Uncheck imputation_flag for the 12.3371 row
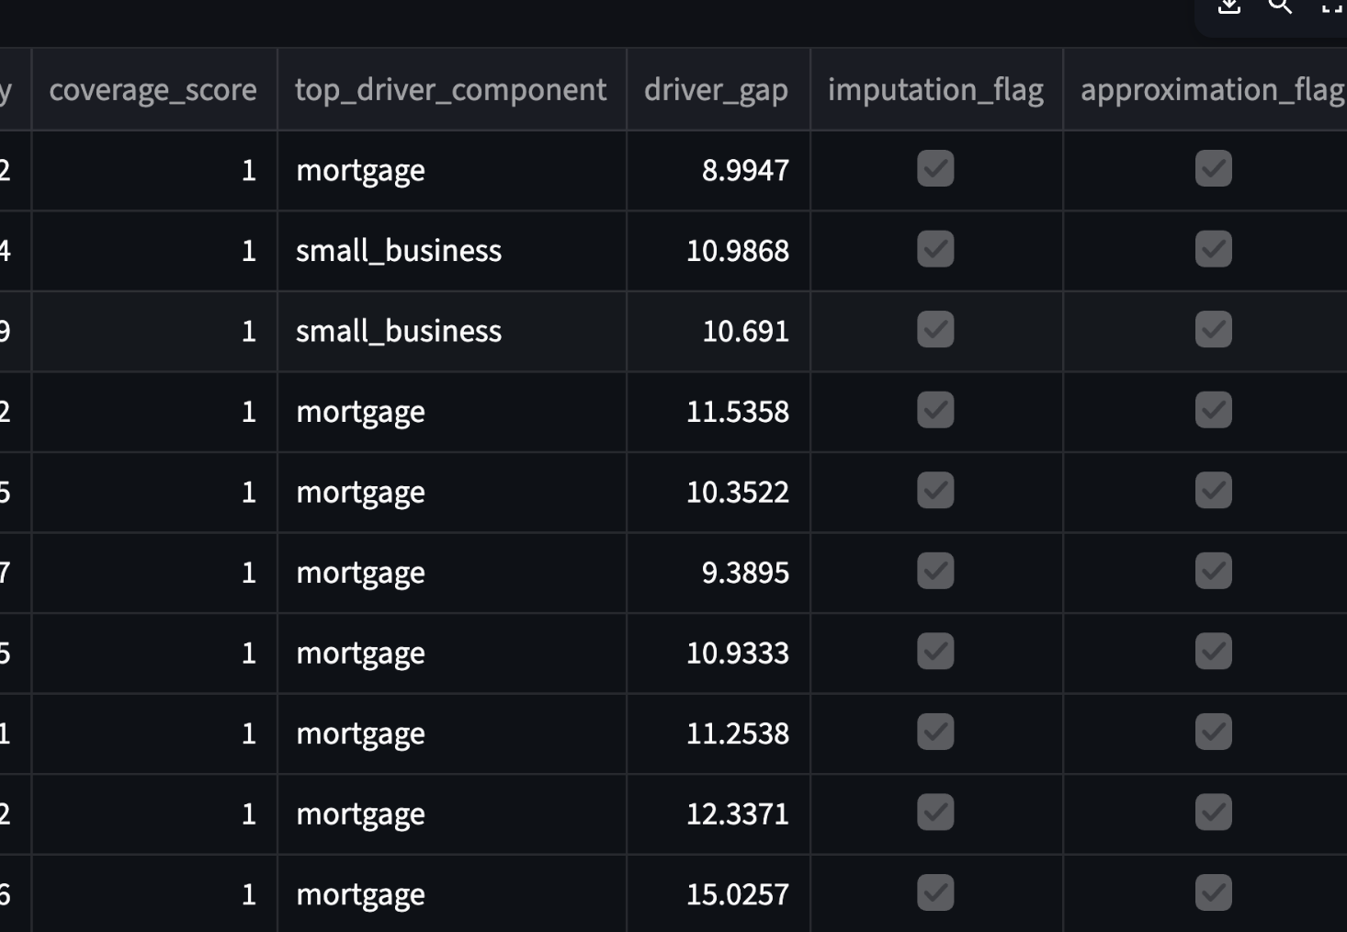Viewport: 1347px width, 932px height. coord(934,812)
